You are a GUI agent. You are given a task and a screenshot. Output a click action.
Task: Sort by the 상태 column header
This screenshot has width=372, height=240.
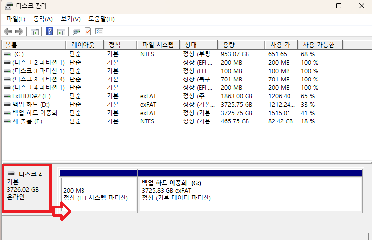pos(199,45)
